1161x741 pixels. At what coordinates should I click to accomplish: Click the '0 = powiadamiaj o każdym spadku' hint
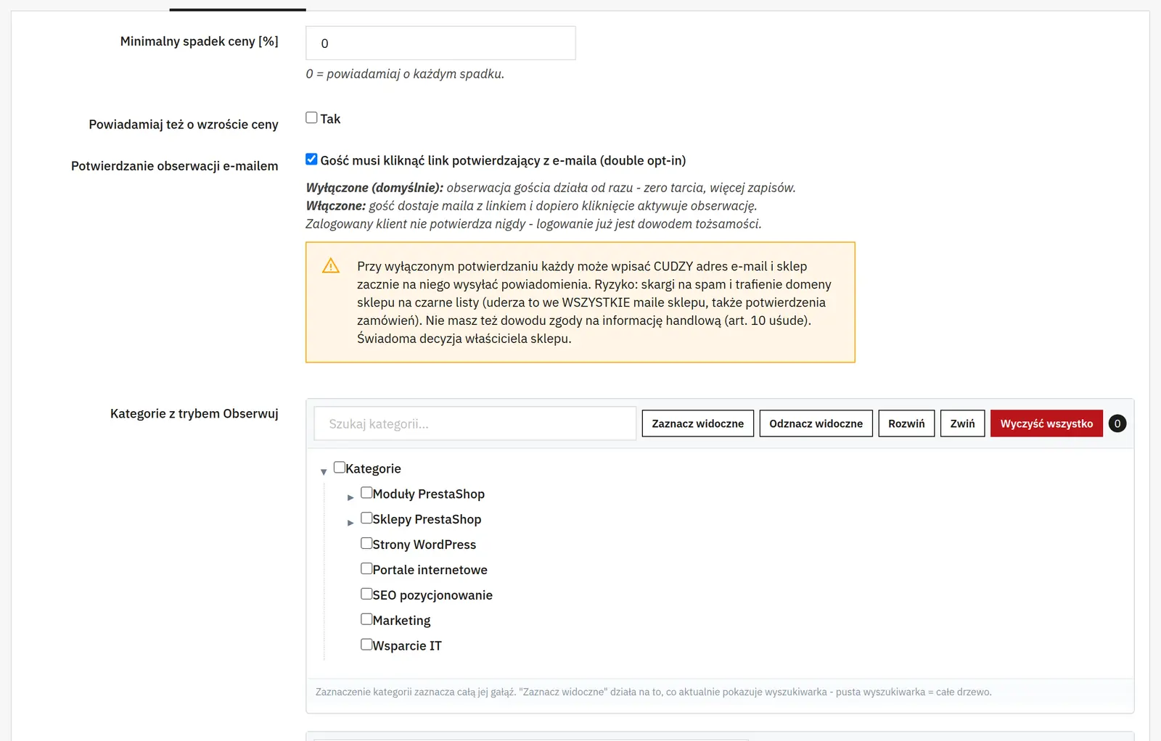pyautogui.click(x=405, y=74)
